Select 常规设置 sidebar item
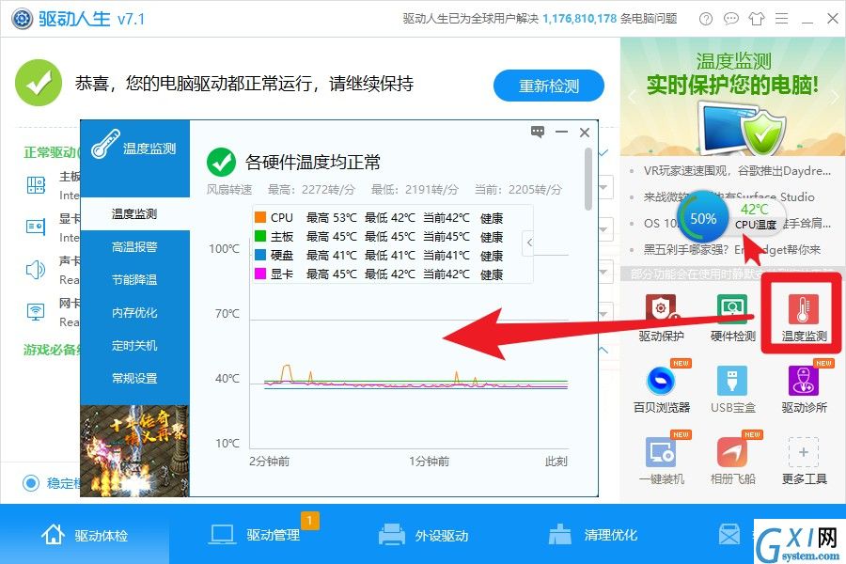The image size is (846, 564). pyautogui.click(x=134, y=379)
